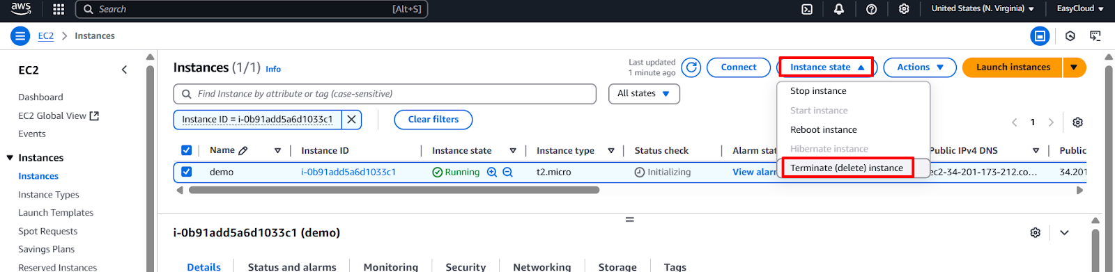Toggle the hamburger navigation menu
Viewport: 1115px width, 272px height.
click(20, 36)
